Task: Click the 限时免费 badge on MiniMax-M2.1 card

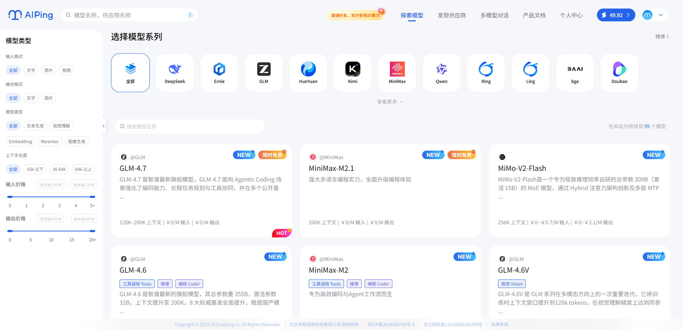Action: [x=462, y=155]
